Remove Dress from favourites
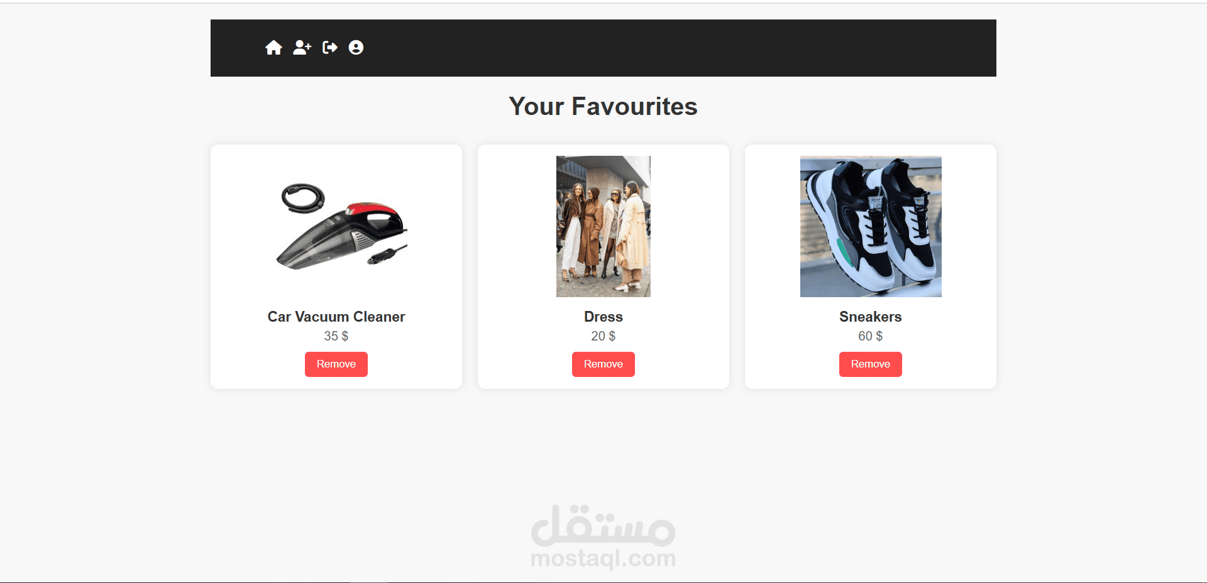Screen dimensions: 1207x583 pyautogui.click(x=603, y=364)
